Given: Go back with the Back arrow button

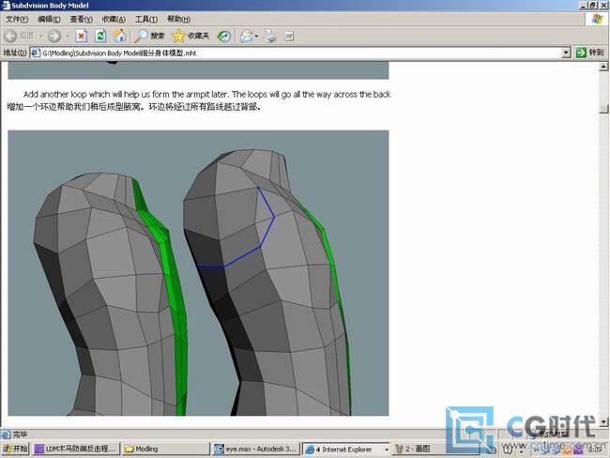Looking at the screenshot, I should click(10, 37).
